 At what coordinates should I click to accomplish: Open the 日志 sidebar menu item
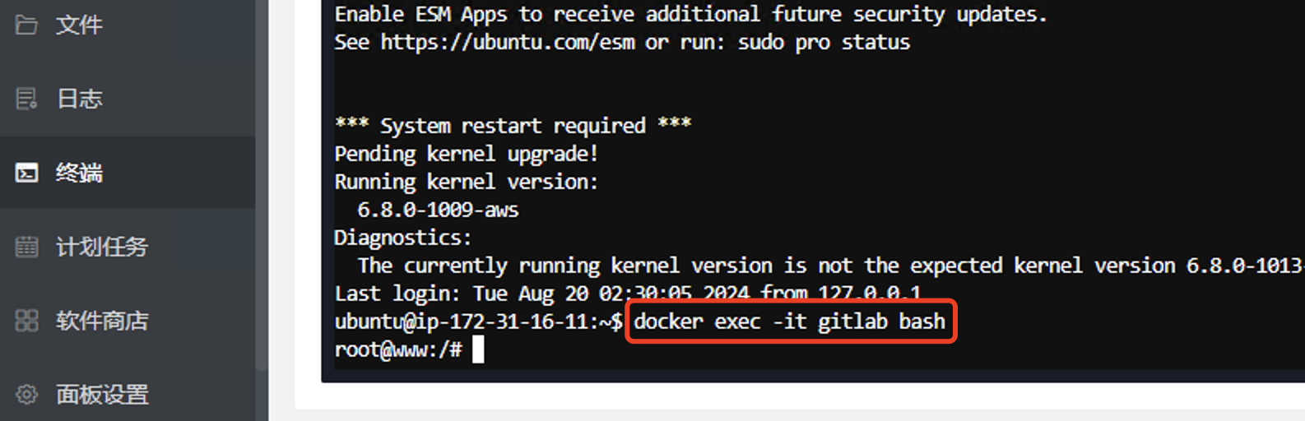point(128,99)
